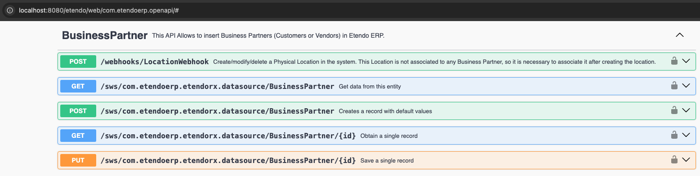Click the lock icon on POST BusinessPartner datasource row
The image size is (700, 176).
[674, 110]
